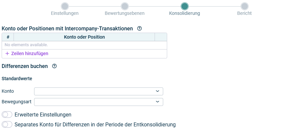
Task: Go to Bericht step label
Action: (x=244, y=13)
